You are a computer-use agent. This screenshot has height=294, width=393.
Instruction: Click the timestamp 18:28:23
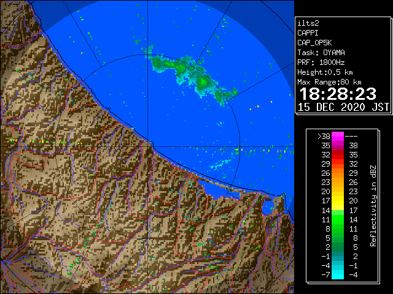338,94
